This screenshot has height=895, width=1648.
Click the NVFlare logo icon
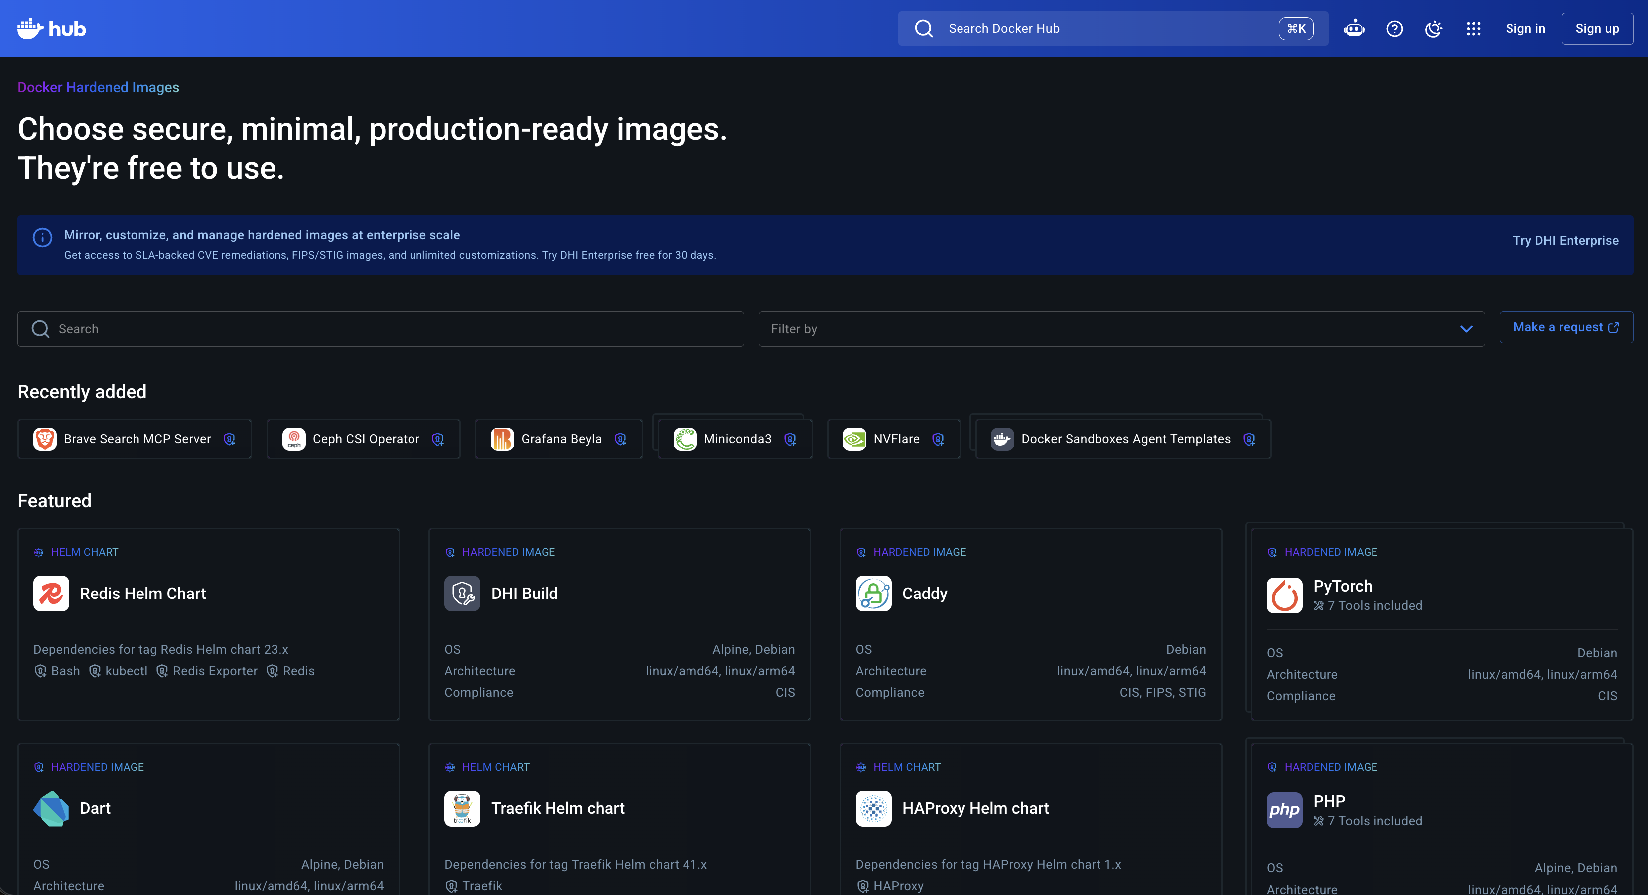pyautogui.click(x=855, y=439)
